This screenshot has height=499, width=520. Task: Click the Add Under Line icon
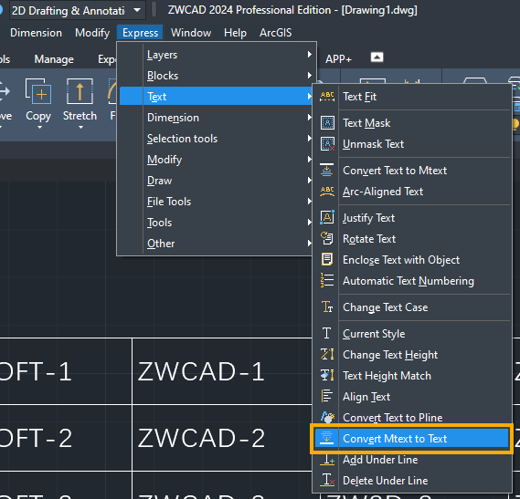pos(327,459)
